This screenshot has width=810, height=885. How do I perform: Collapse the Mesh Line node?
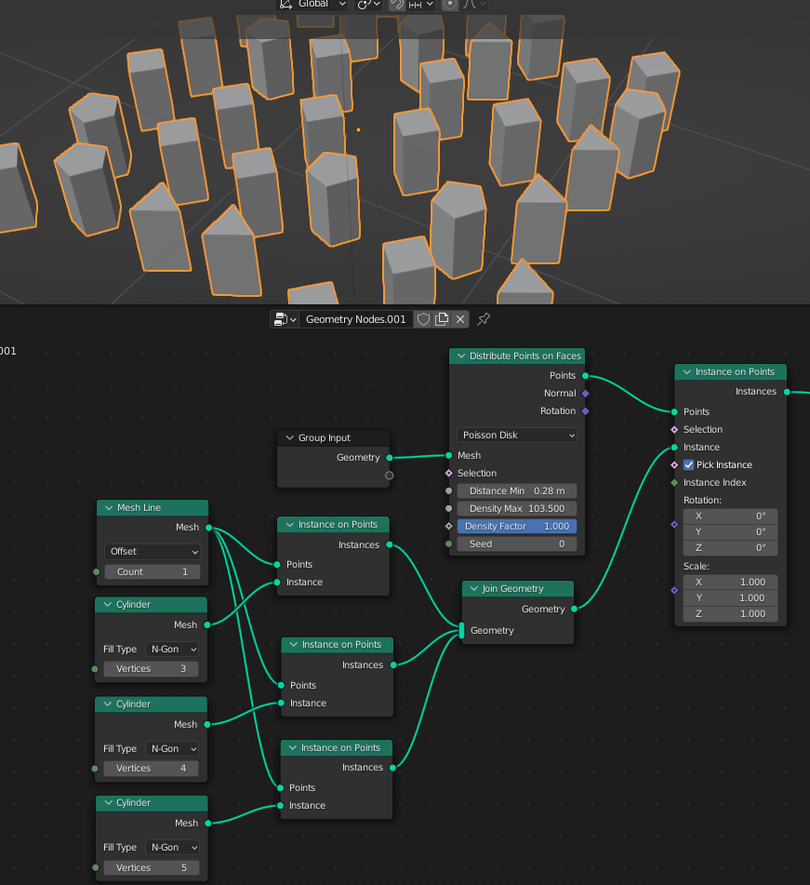click(x=109, y=508)
